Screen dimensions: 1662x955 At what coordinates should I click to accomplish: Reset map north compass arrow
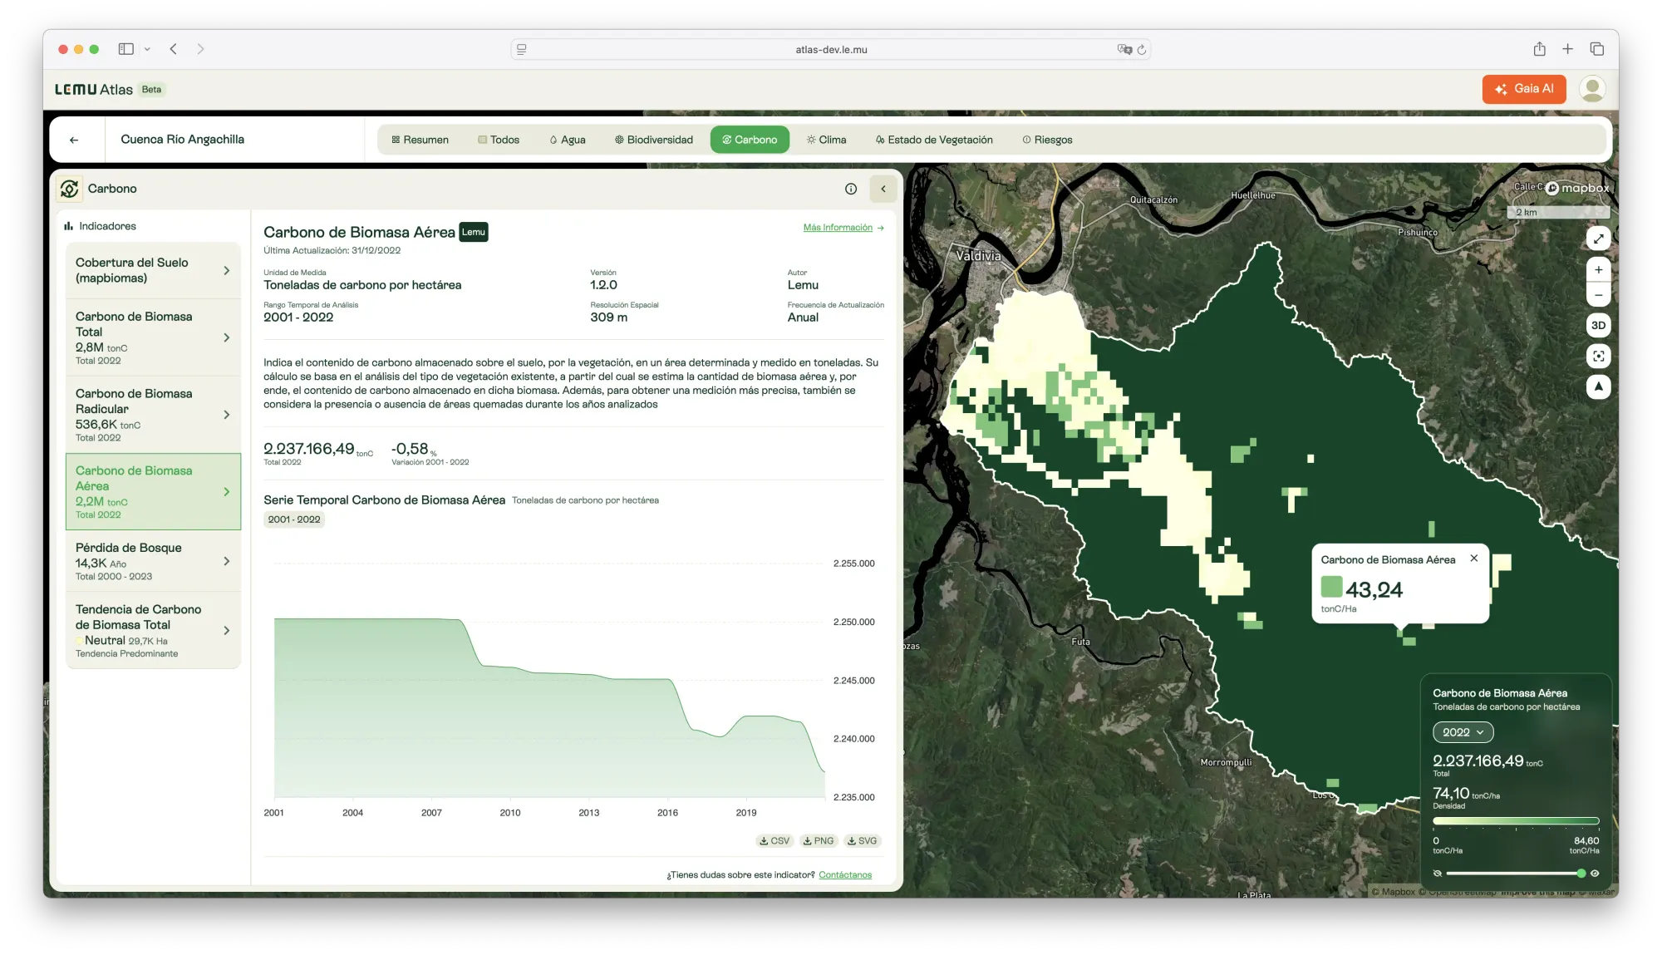[1598, 387]
